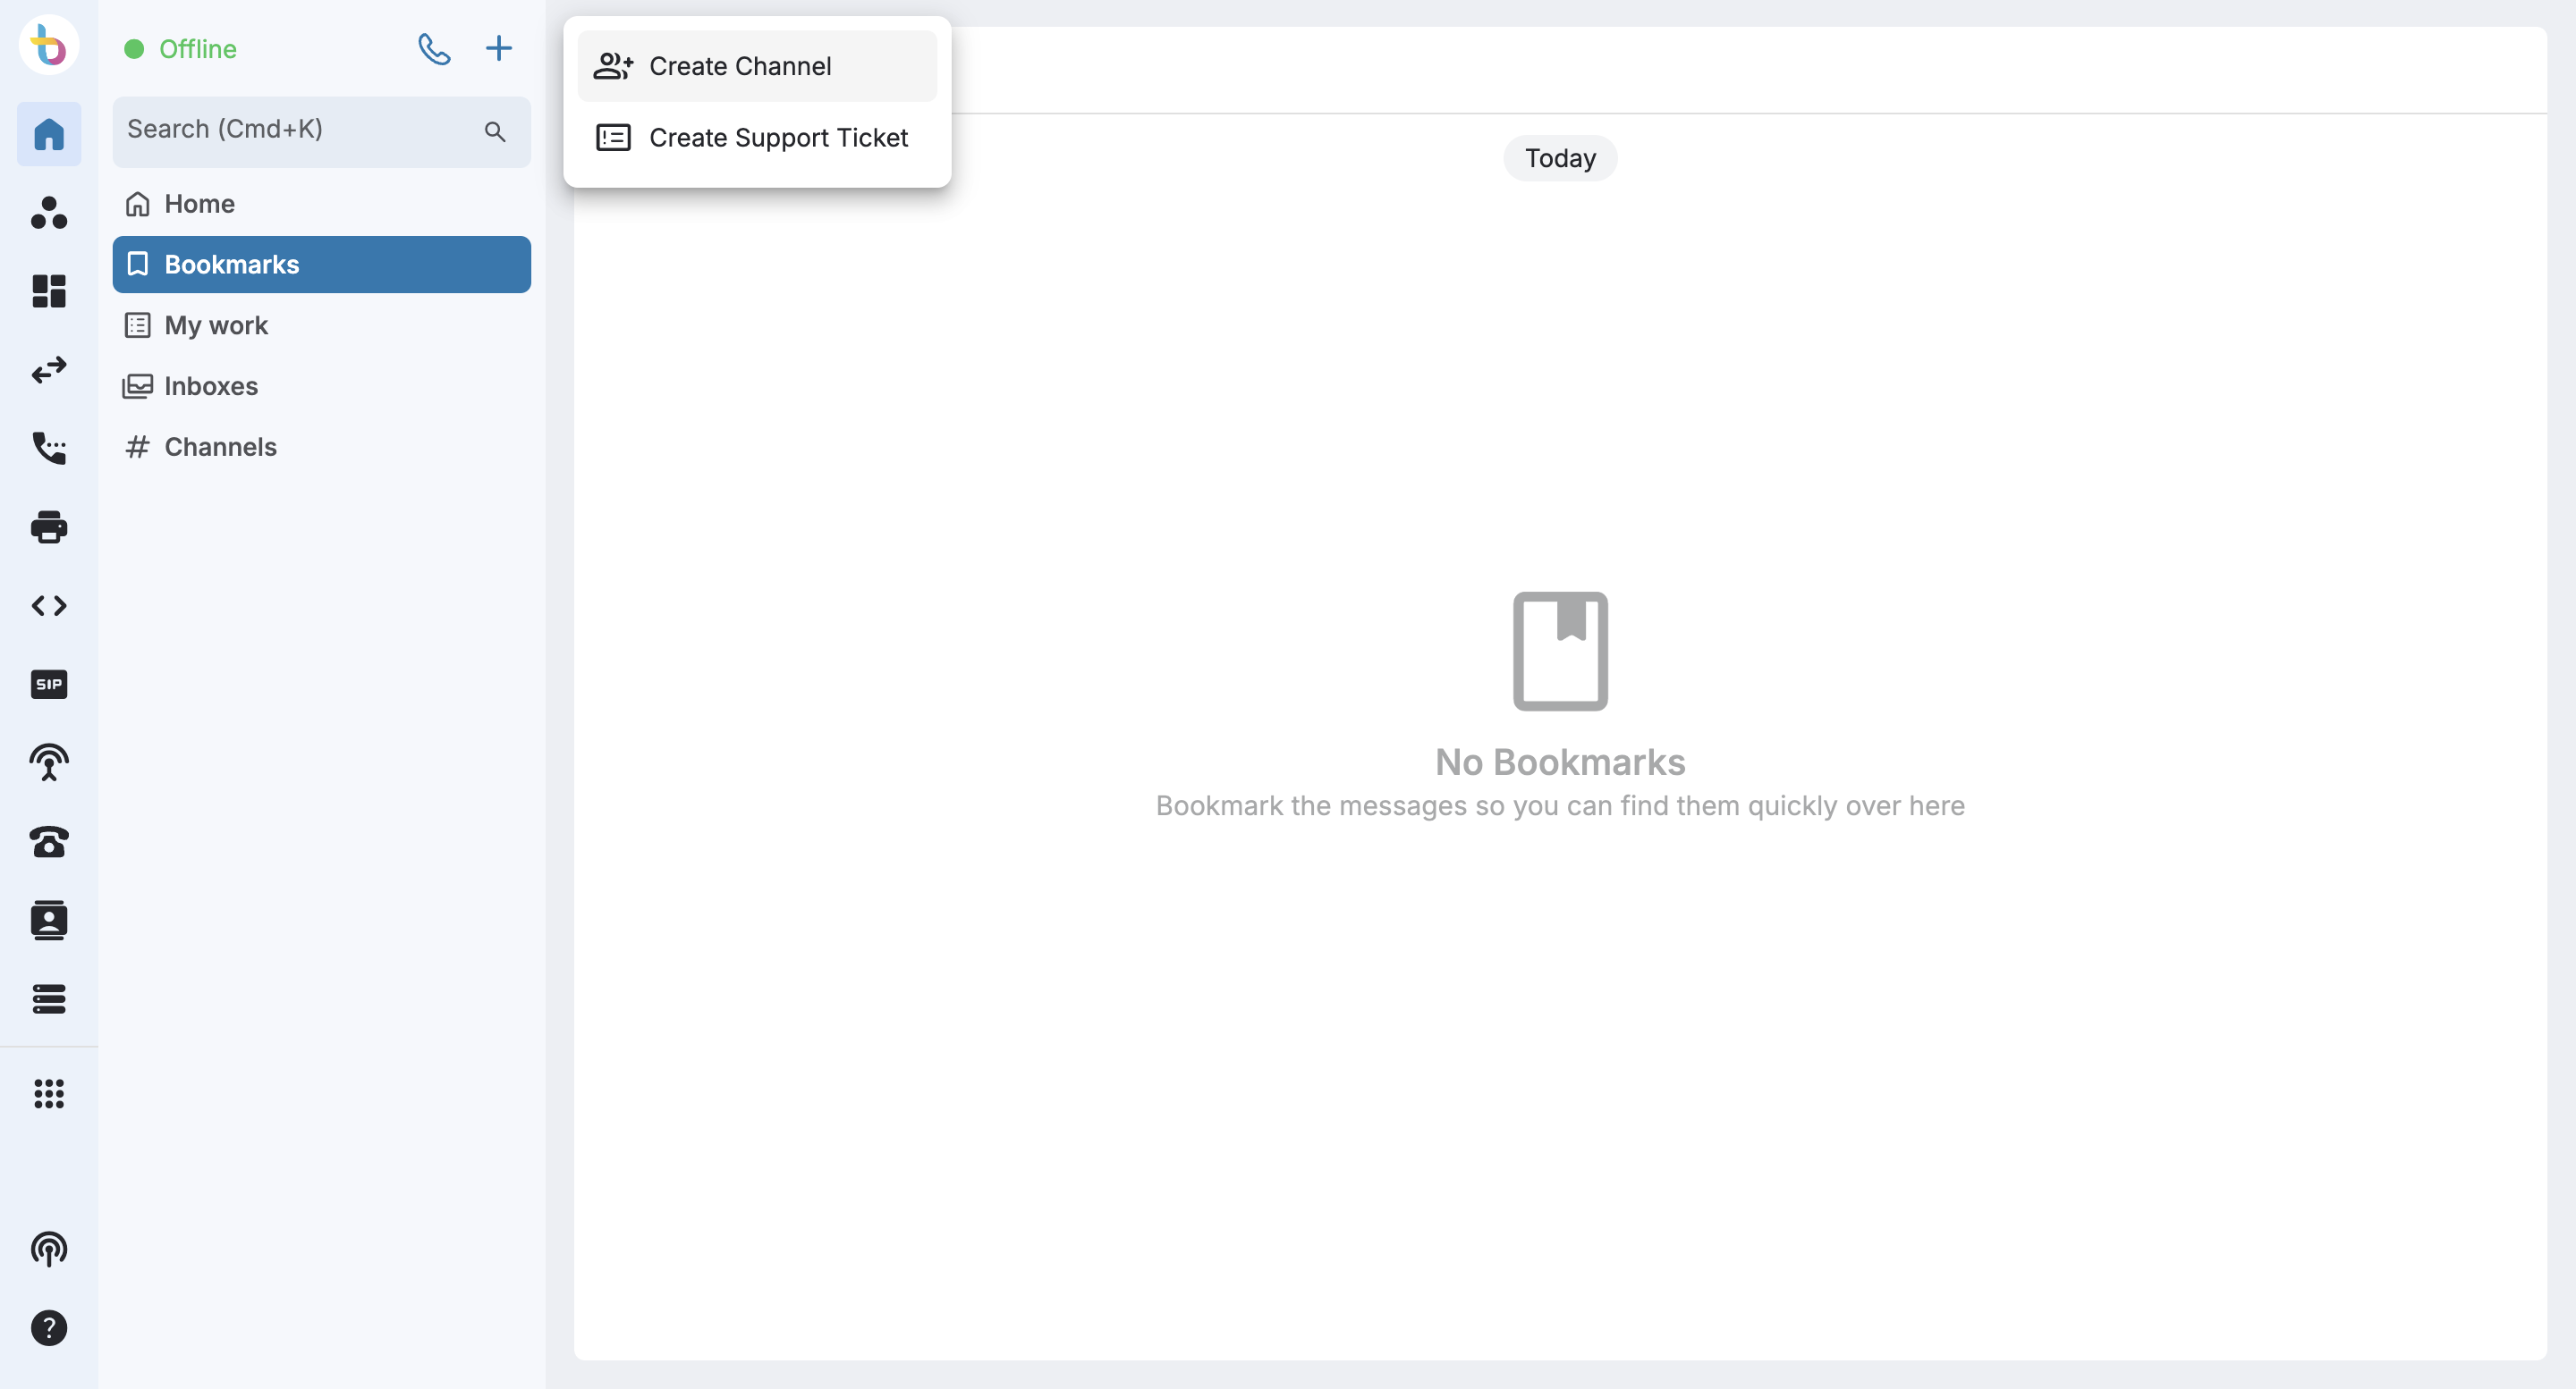
Task: Choose Create Support Ticket from the menu
Action: 757,138
